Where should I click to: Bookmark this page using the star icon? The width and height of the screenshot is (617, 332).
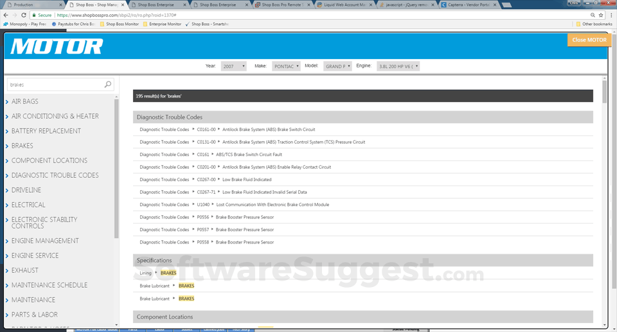600,14
